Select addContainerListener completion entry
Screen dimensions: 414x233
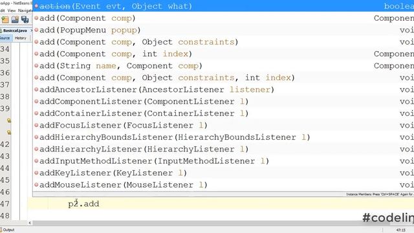point(223,113)
